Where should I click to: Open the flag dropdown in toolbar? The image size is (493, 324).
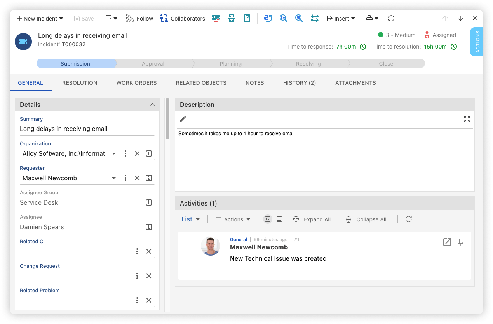tap(111, 18)
